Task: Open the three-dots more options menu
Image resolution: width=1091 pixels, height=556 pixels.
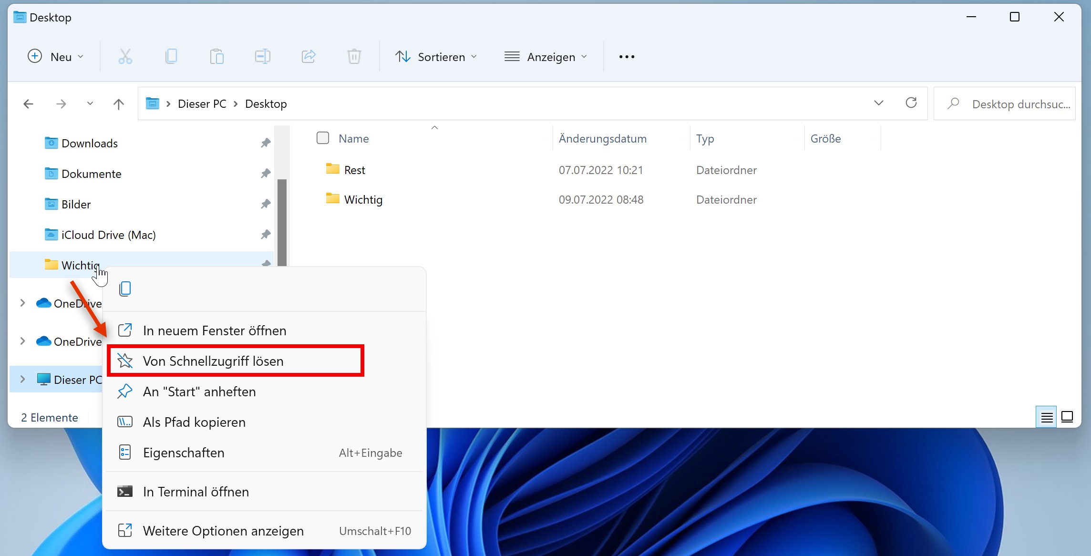Action: 627,57
